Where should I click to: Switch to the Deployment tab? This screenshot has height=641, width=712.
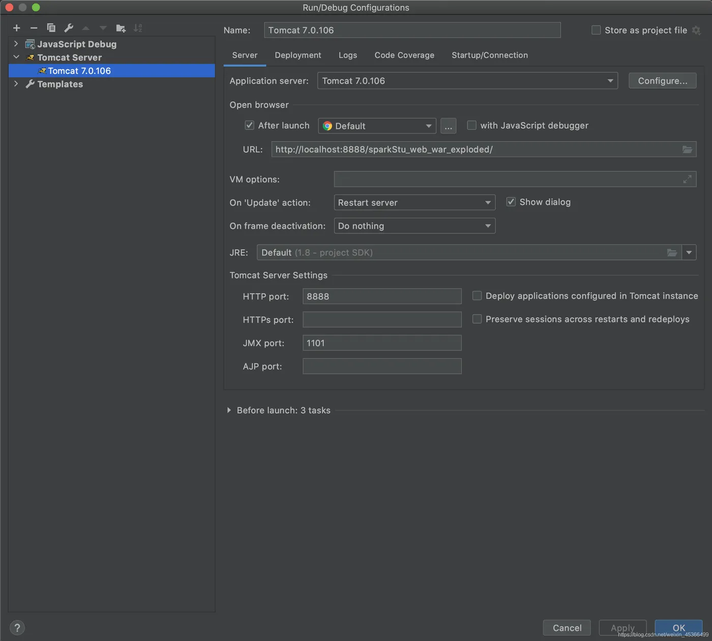298,55
